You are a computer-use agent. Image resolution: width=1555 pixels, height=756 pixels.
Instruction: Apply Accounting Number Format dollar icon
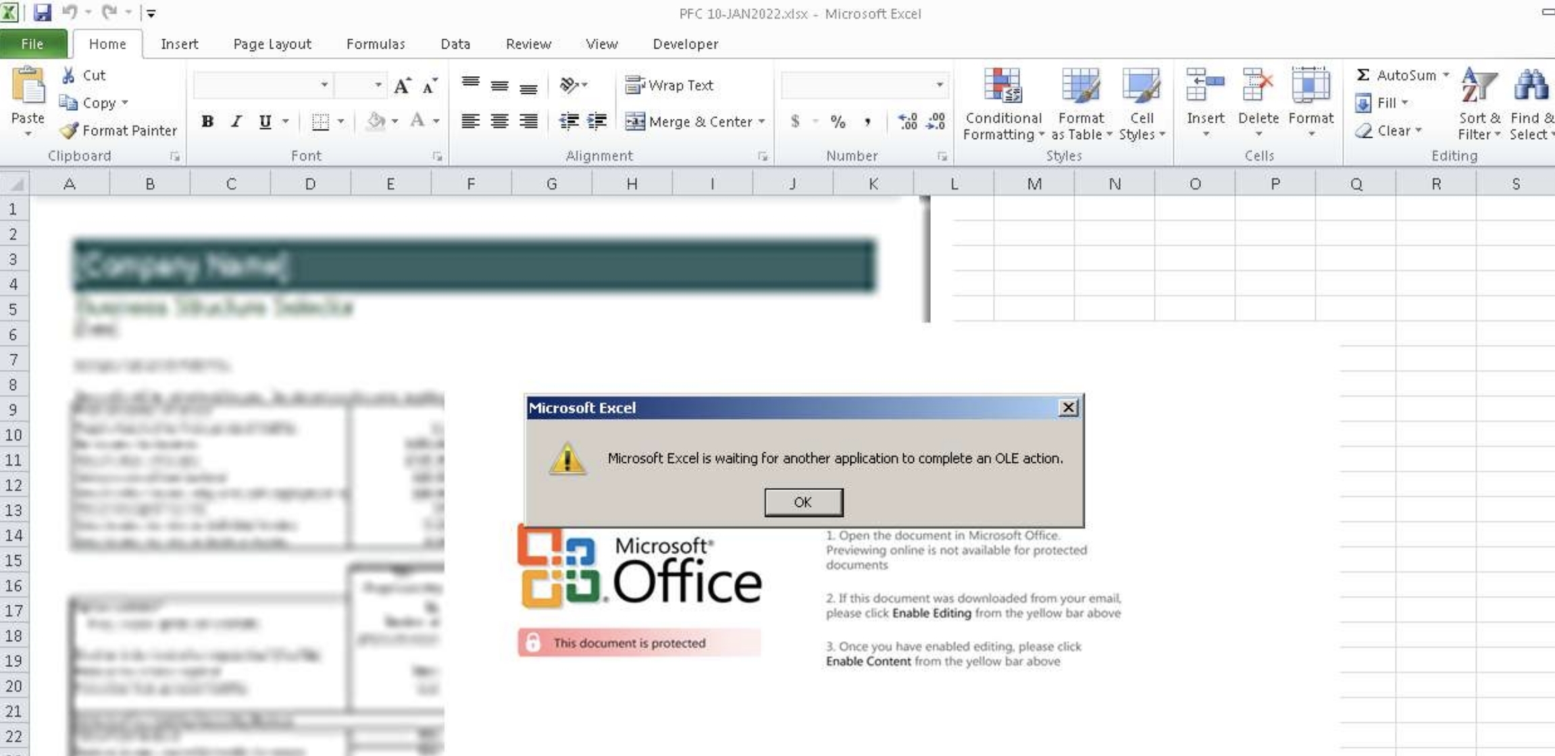(x=795, y=122)
